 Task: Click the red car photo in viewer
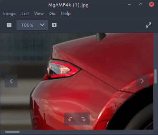point(77,81)
